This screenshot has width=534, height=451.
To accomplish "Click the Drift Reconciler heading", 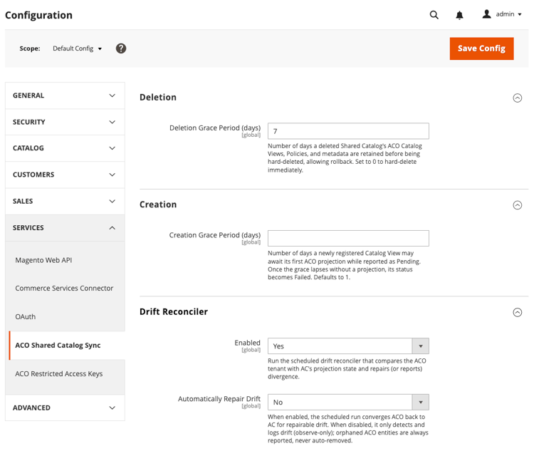I will point(174,312).
